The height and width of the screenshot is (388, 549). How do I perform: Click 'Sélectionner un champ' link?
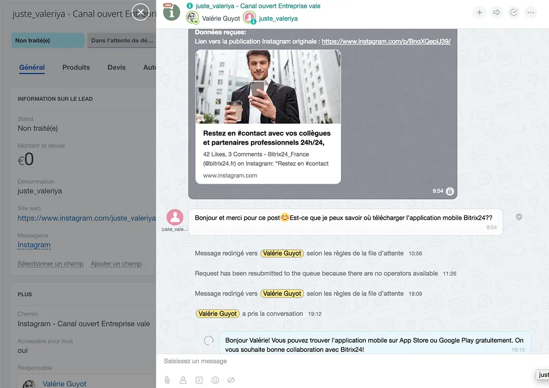pyautogui.click(x=50, y=263)
